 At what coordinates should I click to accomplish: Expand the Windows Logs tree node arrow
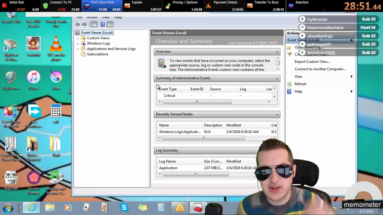[x=78, y=44]
